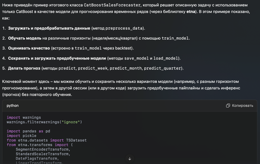Click the scroll-down arrow button
Screen dimensions: 260x164
(x=129, y=158)
